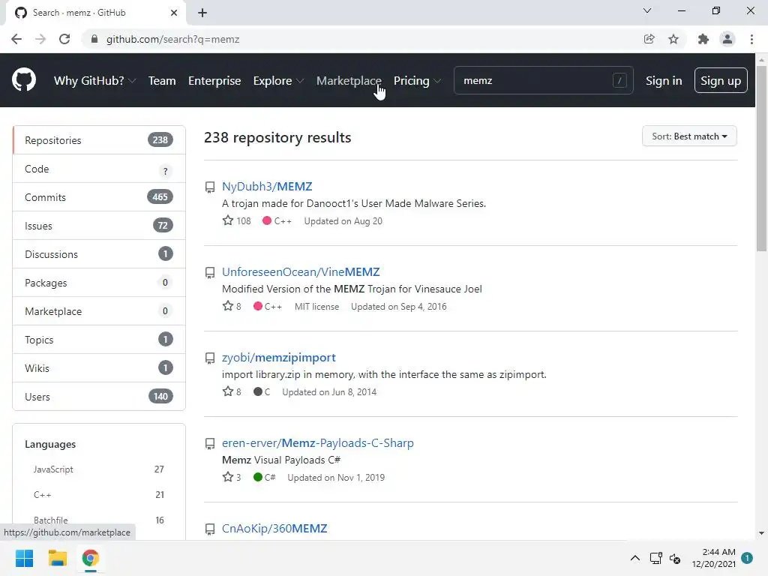Select the Users filter in sidebar

tap(99, 396)
